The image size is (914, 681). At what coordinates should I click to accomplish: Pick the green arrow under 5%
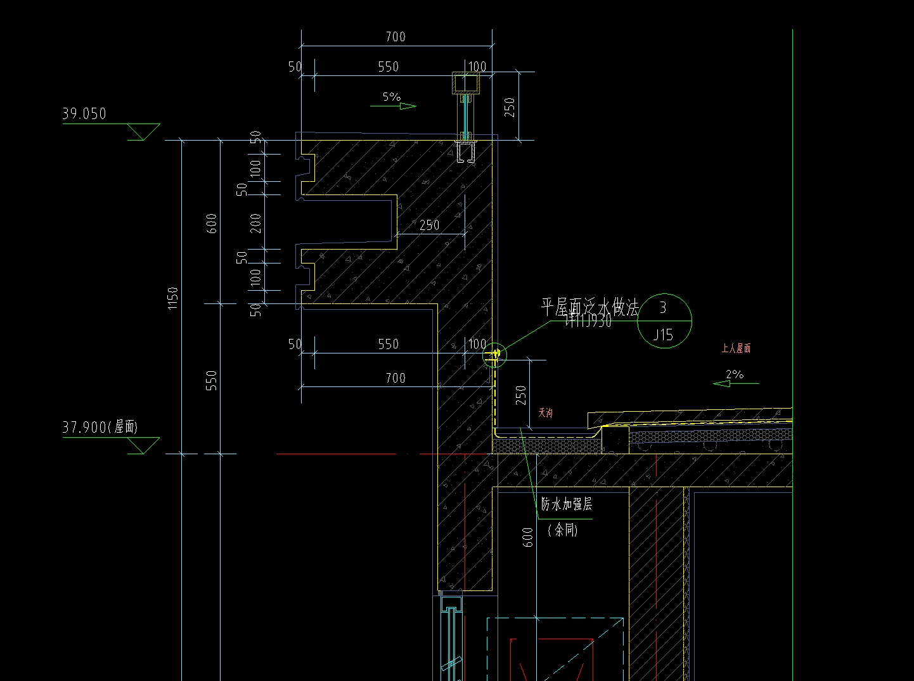[393, 106]
